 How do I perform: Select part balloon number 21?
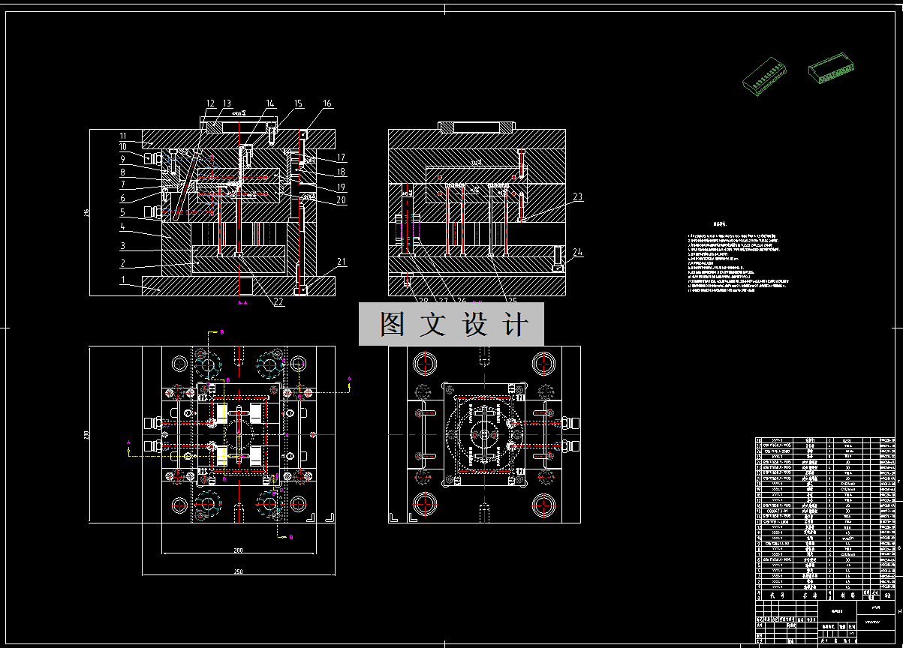point(342,262)
